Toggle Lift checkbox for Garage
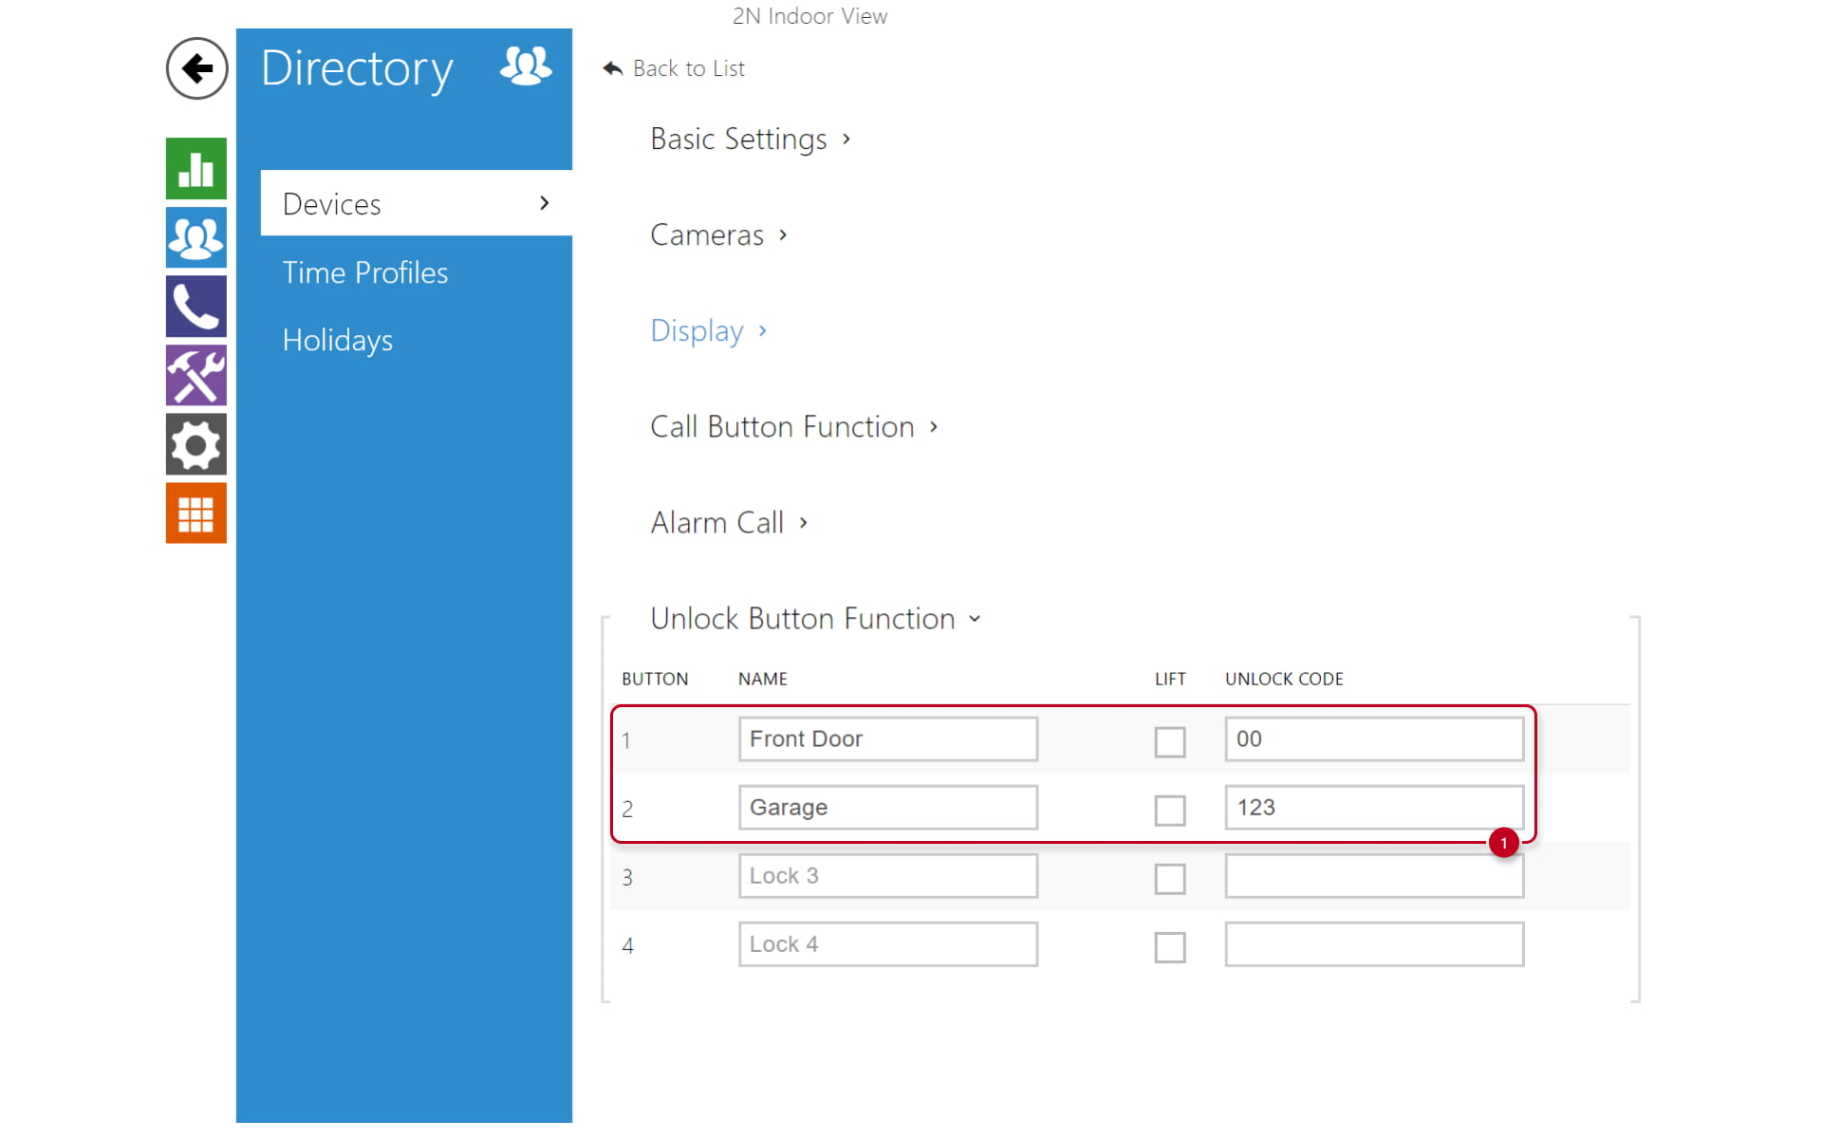1822x1139 pixels. (x=1170, y=810)
